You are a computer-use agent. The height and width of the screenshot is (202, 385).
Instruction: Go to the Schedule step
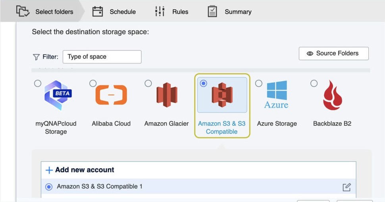114,12
